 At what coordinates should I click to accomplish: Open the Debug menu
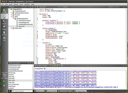coord(16,4)
